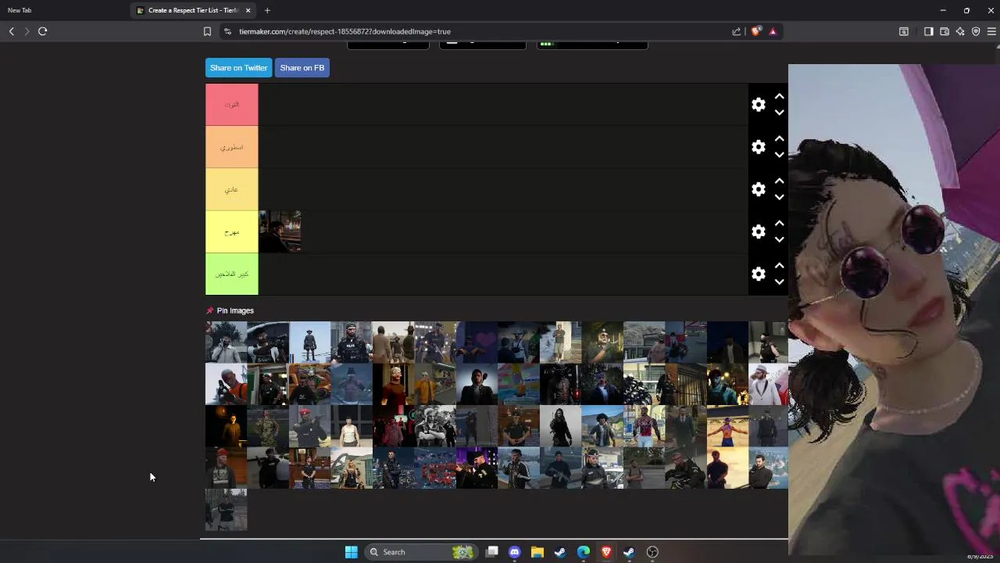Viewport: 1000px width, 563px height.
Task: Move the green bottom tier up
Action: [779, 265]
